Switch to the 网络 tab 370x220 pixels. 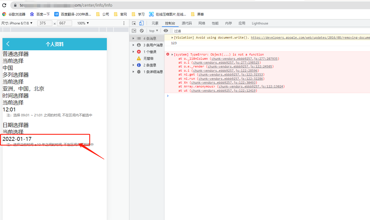[202, 23]
